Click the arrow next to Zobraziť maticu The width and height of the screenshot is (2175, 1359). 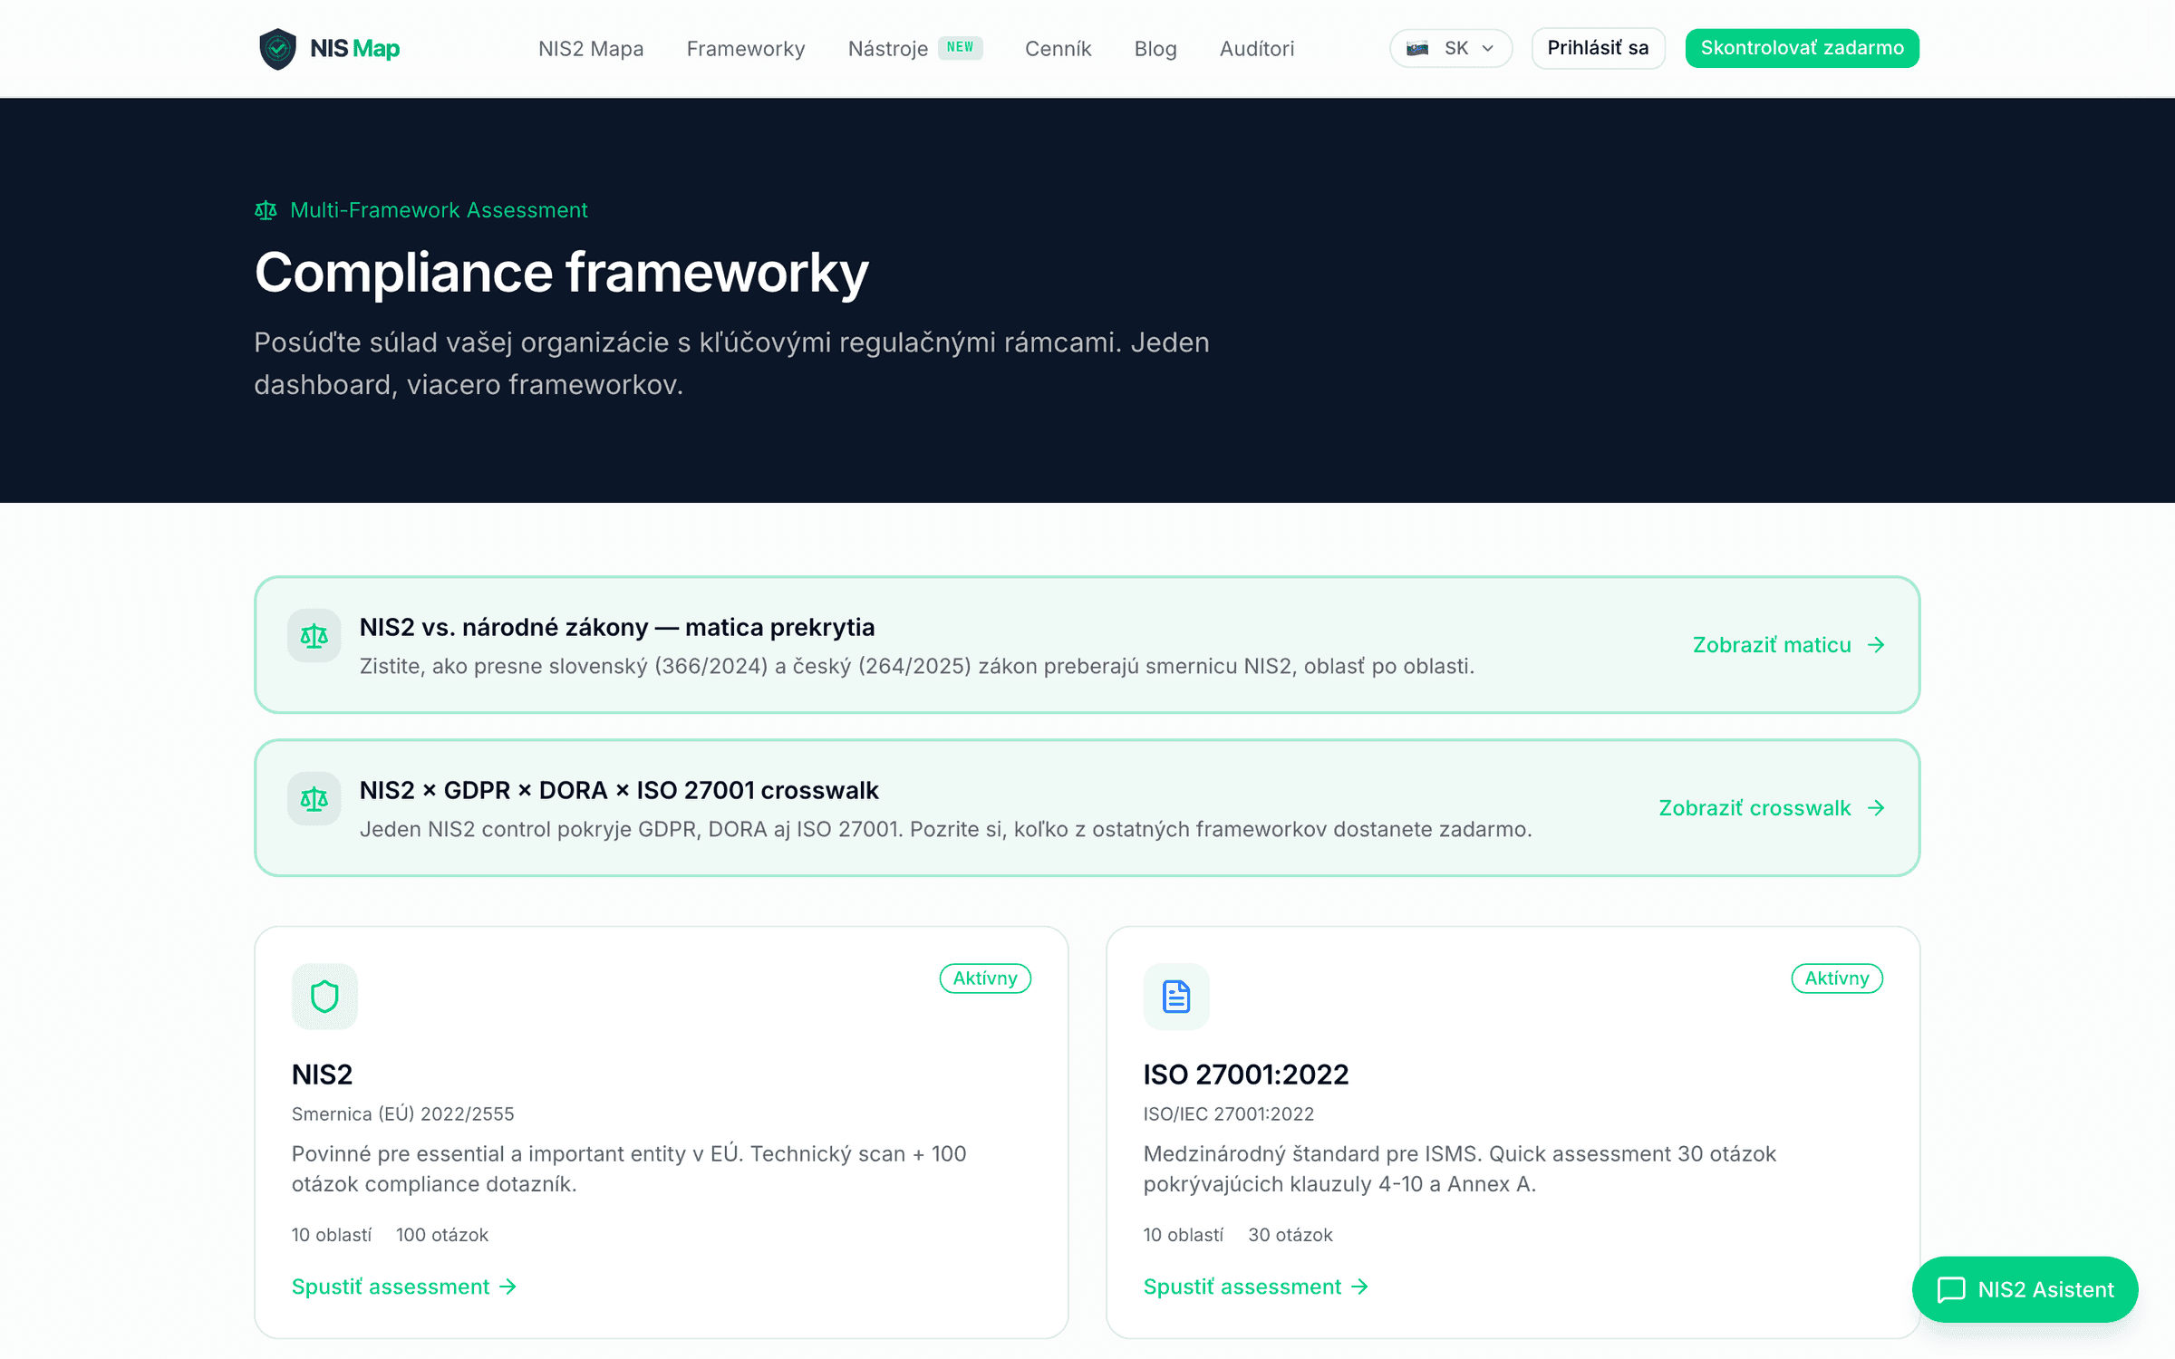point(1876,645)
